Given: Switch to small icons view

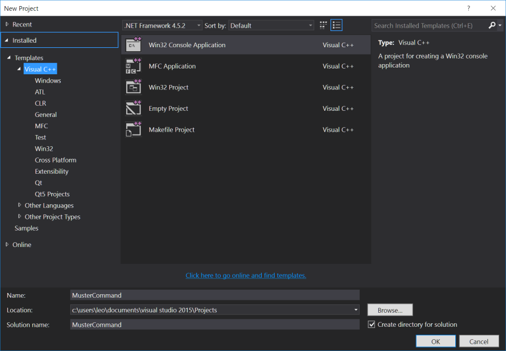Looking at the screenshot, I should coord(323,25).
